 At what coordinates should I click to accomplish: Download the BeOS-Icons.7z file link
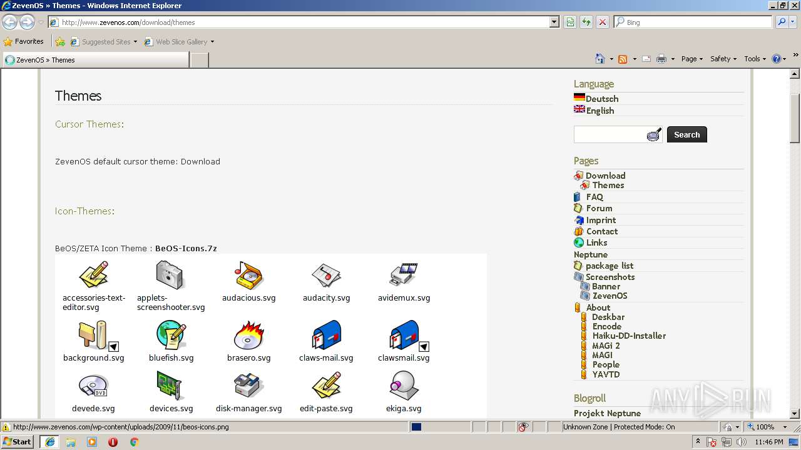[x=186, y=248]
